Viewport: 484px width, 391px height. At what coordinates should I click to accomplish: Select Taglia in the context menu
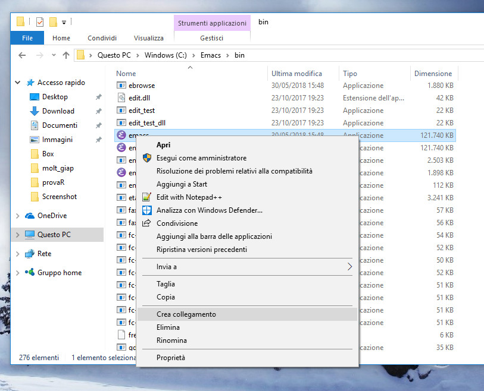pos(247,284)
